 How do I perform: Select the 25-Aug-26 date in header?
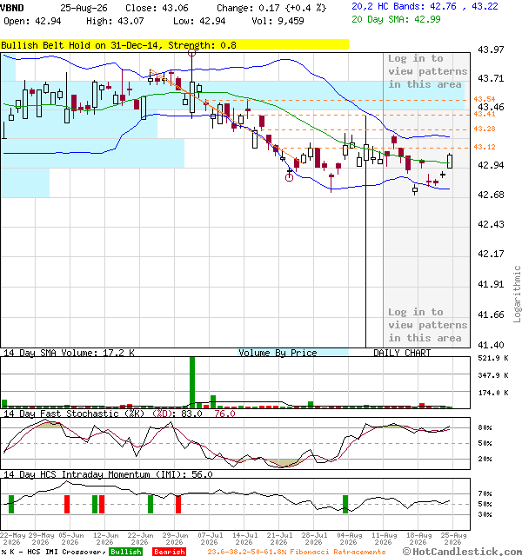pyautogui.click(x=84, y=8)
